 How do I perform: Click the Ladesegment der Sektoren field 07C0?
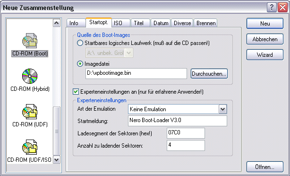(x=186, y=133)
